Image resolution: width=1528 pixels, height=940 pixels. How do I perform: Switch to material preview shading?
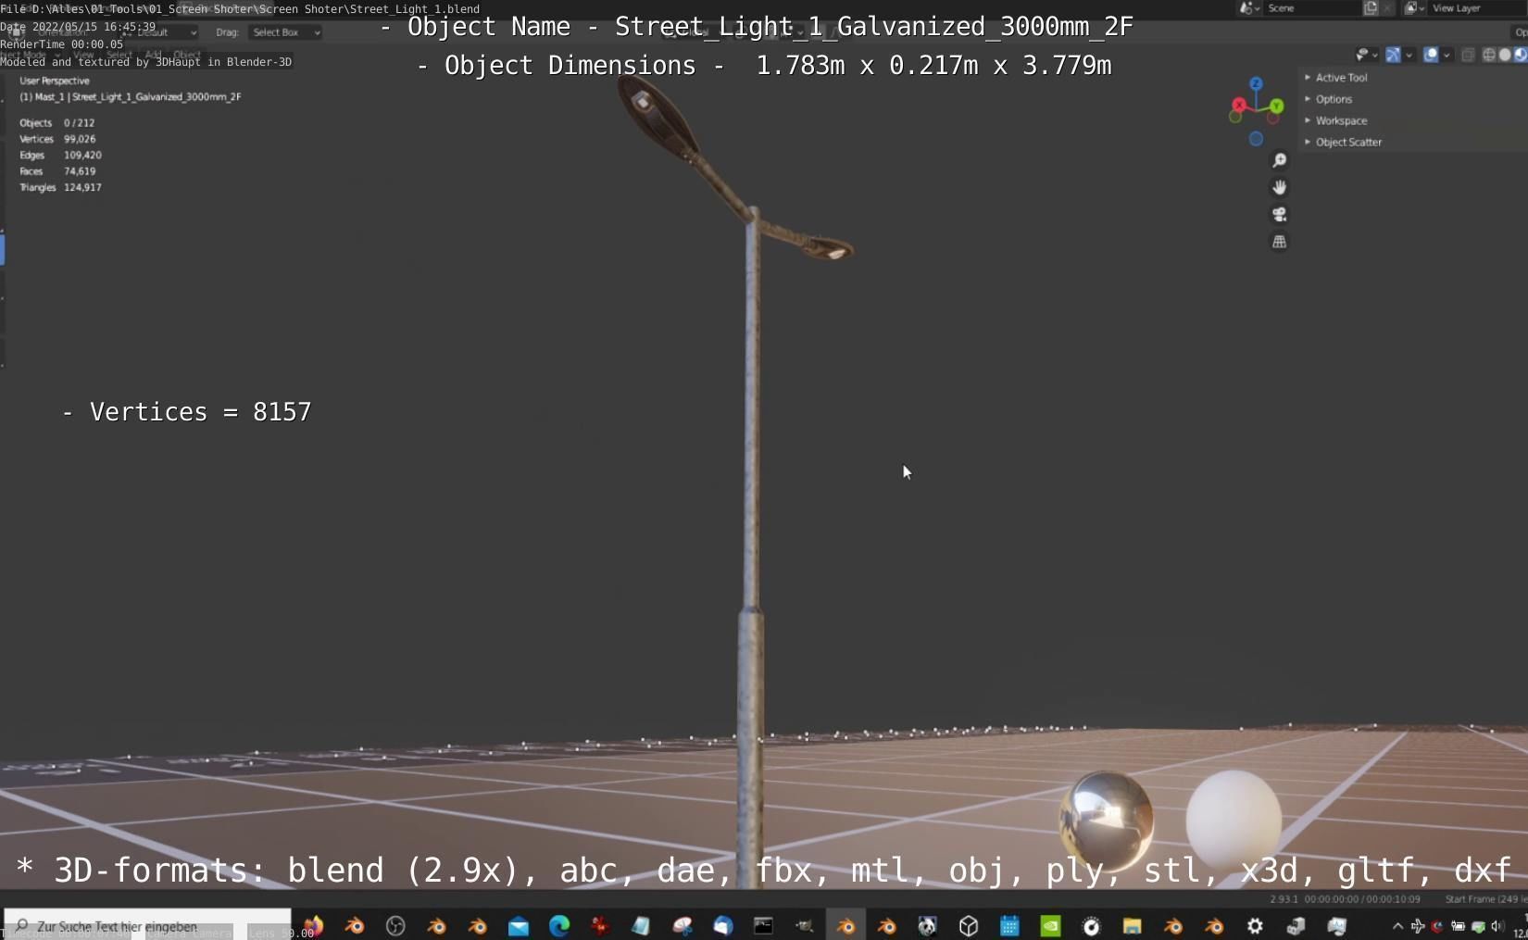pyautogui.click(x=1521, y=55)
